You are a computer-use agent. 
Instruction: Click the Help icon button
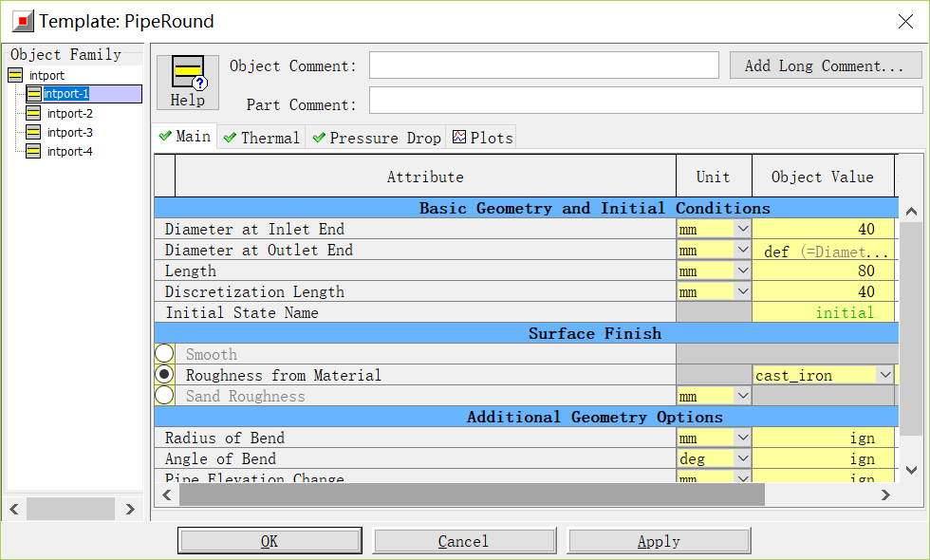coord(188,82)
